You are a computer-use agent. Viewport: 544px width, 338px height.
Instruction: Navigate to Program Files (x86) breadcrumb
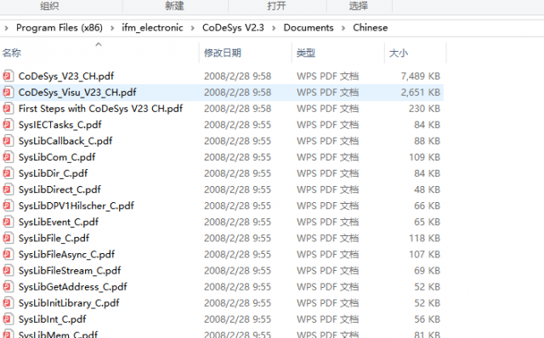pos(59,28)
